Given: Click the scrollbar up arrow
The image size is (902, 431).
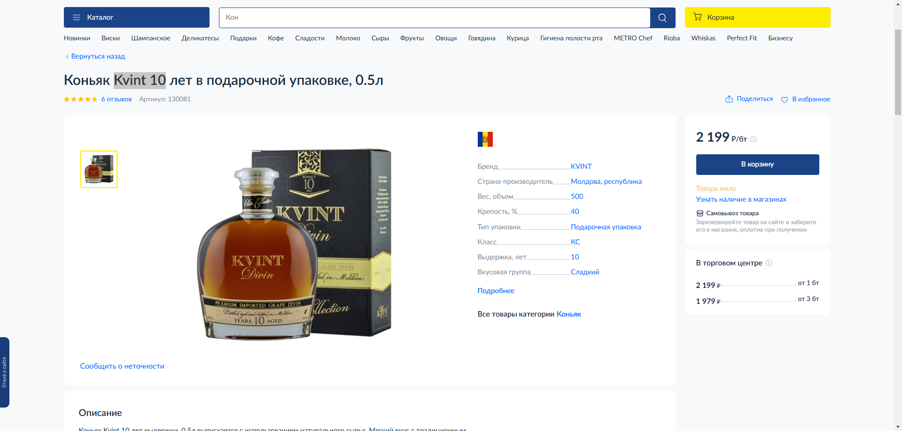Looking at the screenshot, I should (x=898, y=4).
